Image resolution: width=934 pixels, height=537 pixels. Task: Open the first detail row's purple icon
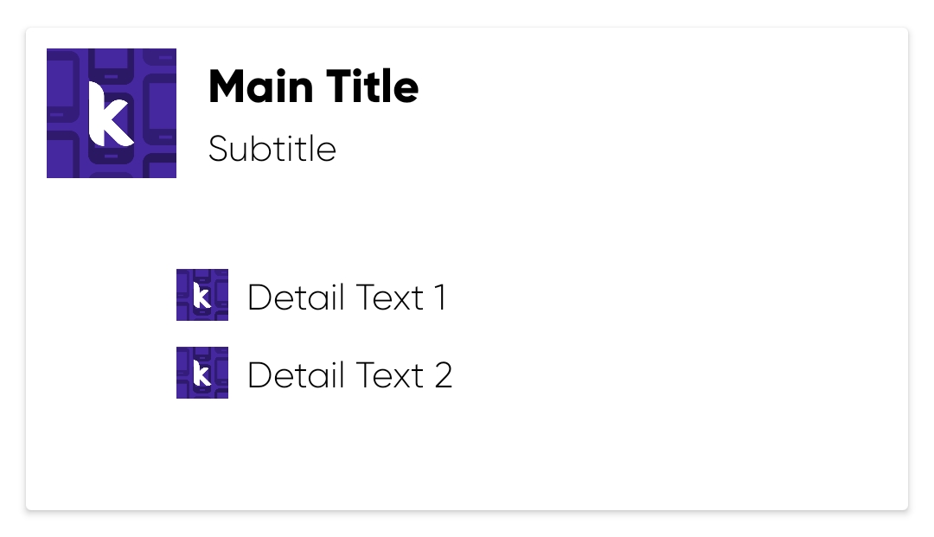[202, 295]
